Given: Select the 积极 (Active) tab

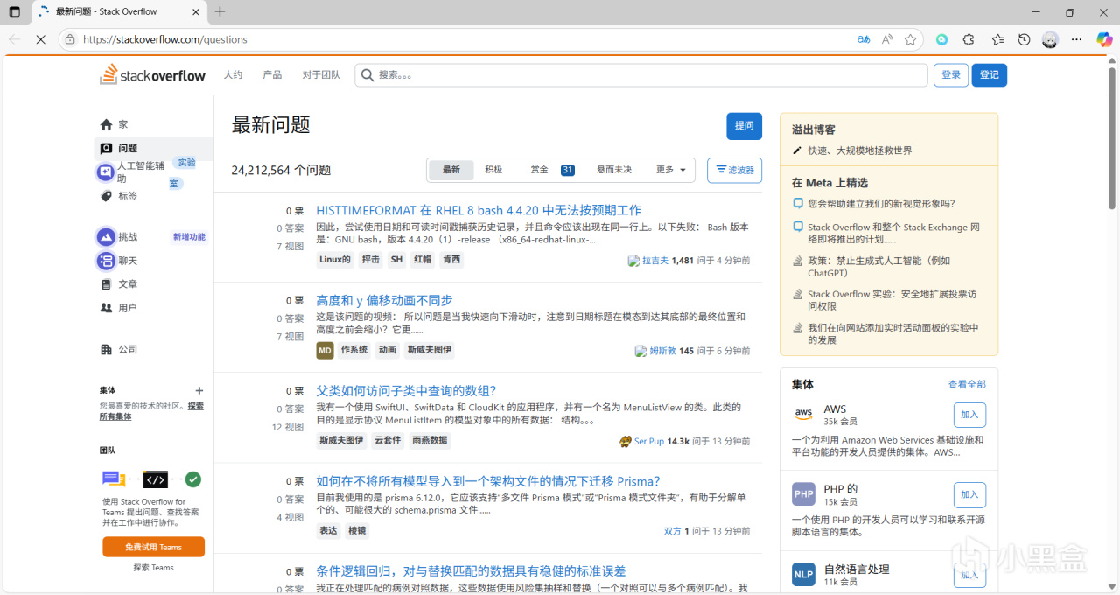Looking at the screenshot, I should point(494,170).
